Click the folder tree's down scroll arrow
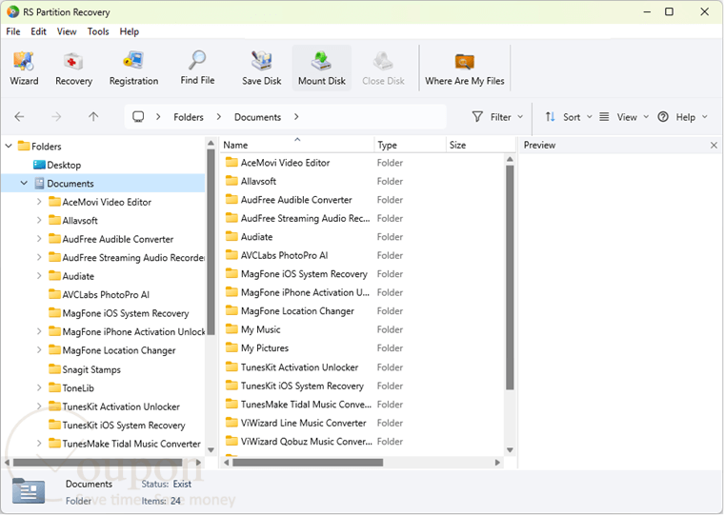The image size is (724, 515). click(x=211, y=450)
